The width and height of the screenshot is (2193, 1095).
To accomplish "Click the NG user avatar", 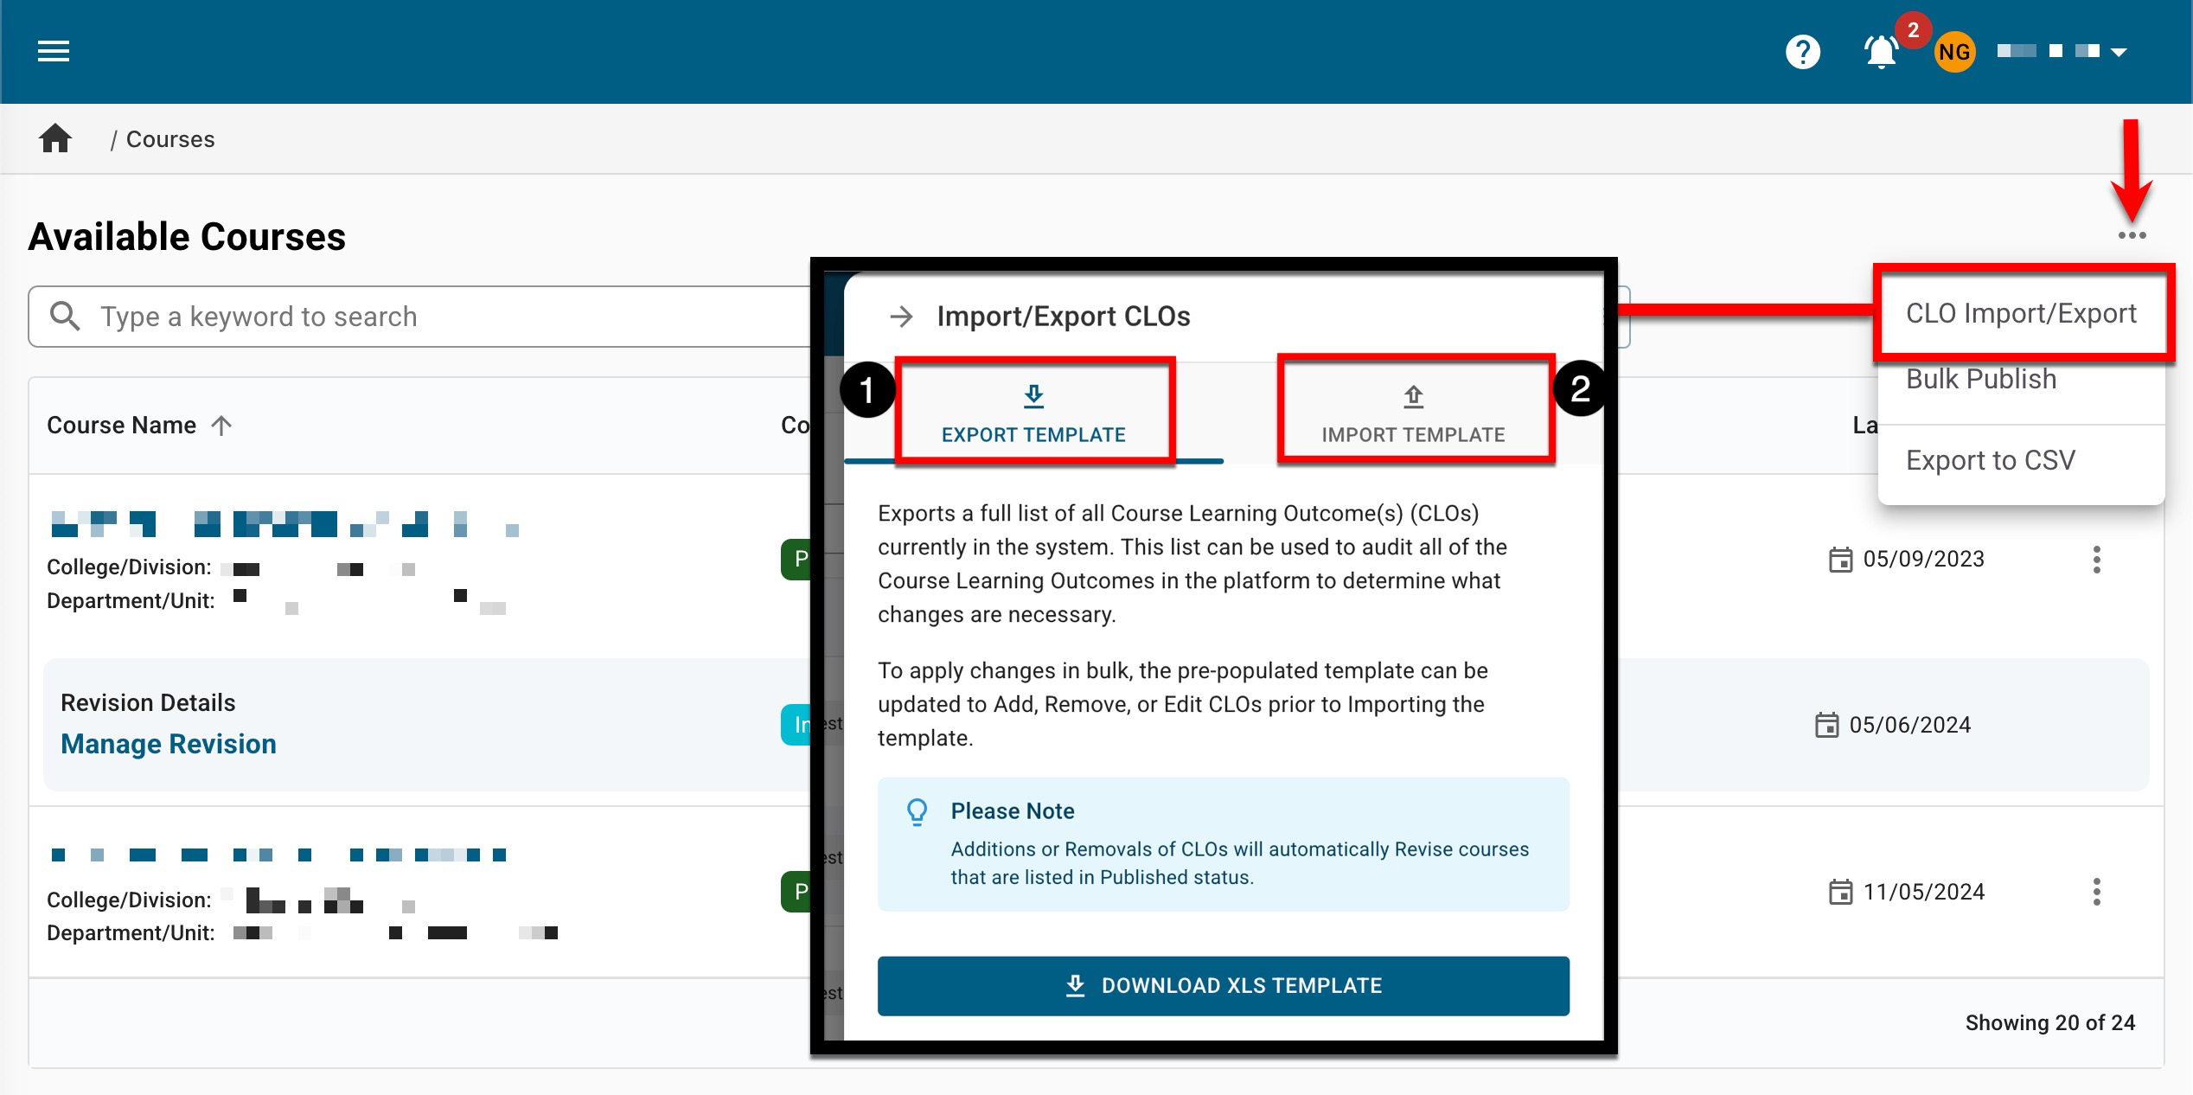I will (x=1954, y=52).
